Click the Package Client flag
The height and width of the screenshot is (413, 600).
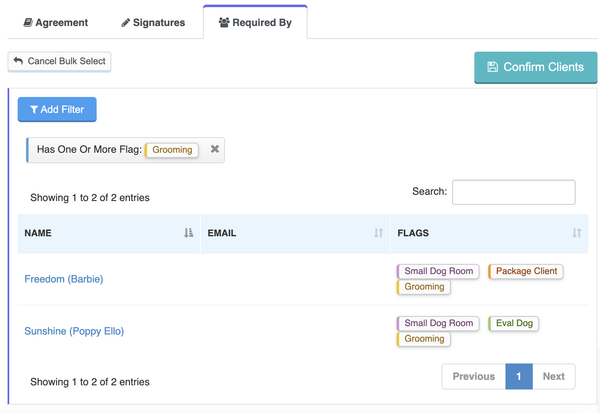point(526,271)
